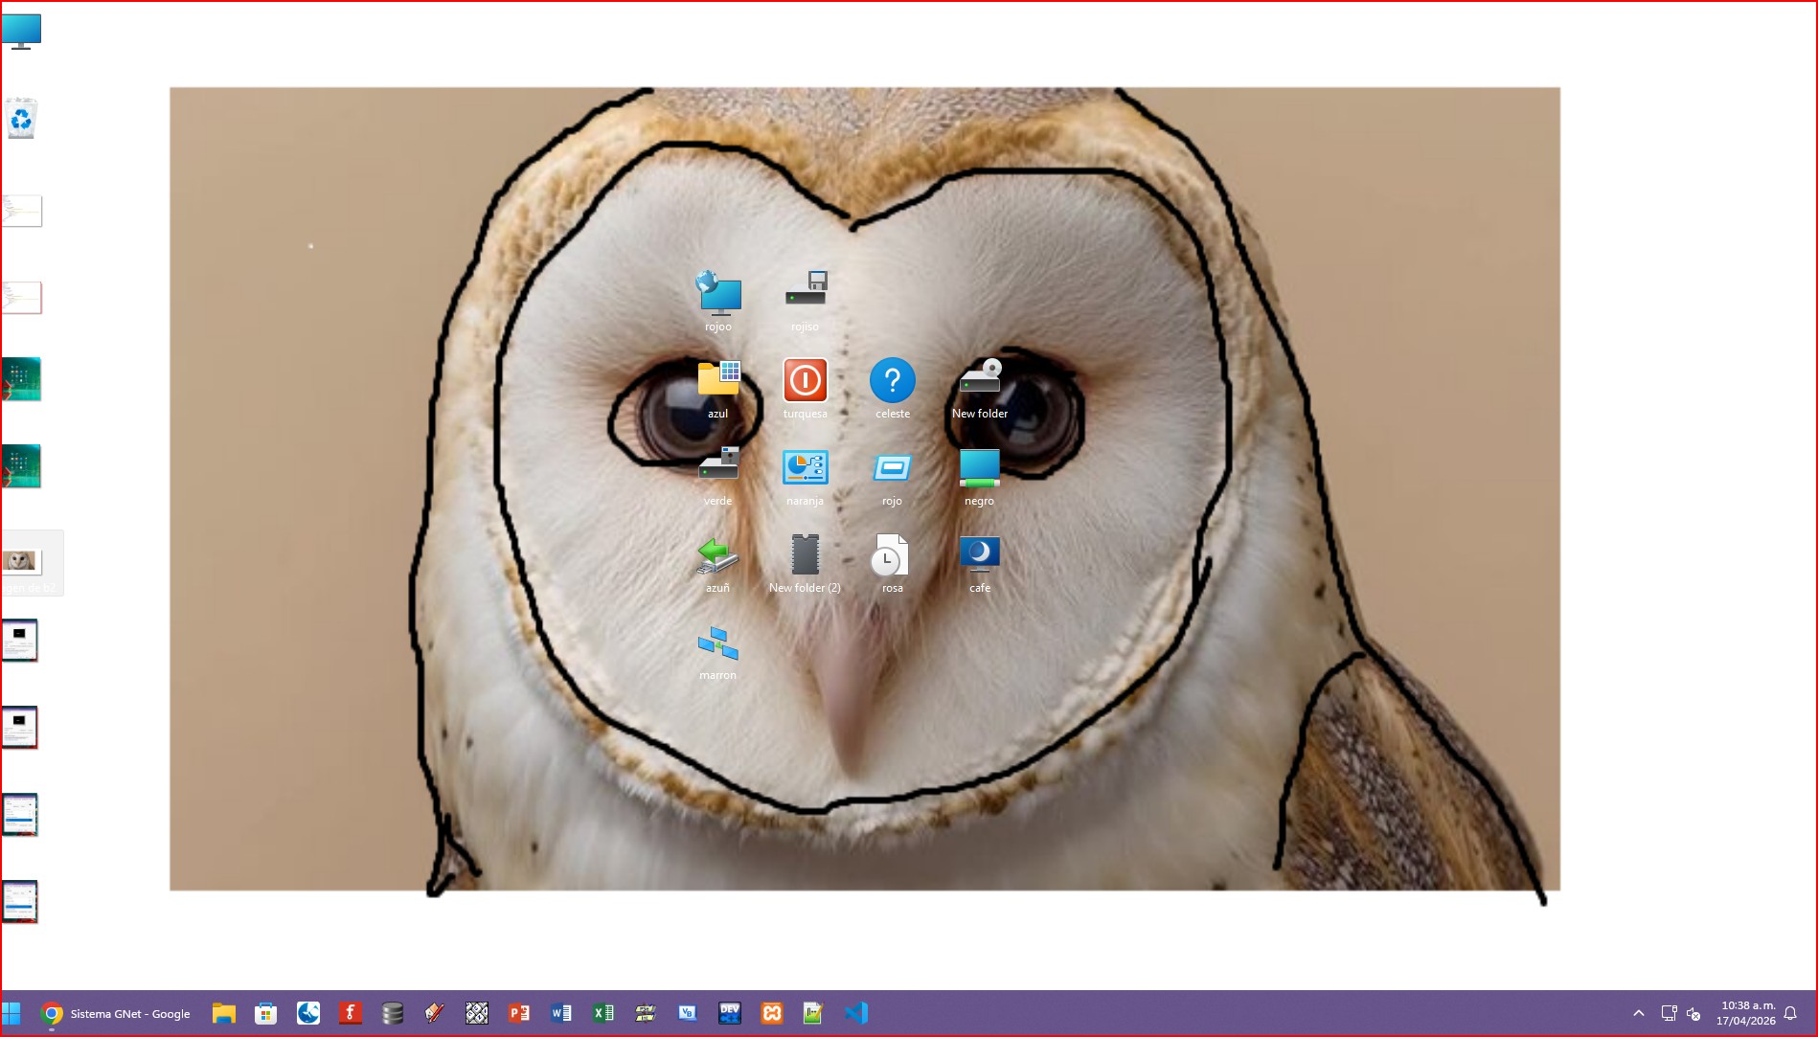Open the 'naranja' control panel icon
This screenshot has height=1037, width=1818.
pyautogui.click(x=805, y=468)
